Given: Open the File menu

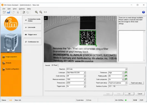Looking at the screenshot, I should (4, 9).
